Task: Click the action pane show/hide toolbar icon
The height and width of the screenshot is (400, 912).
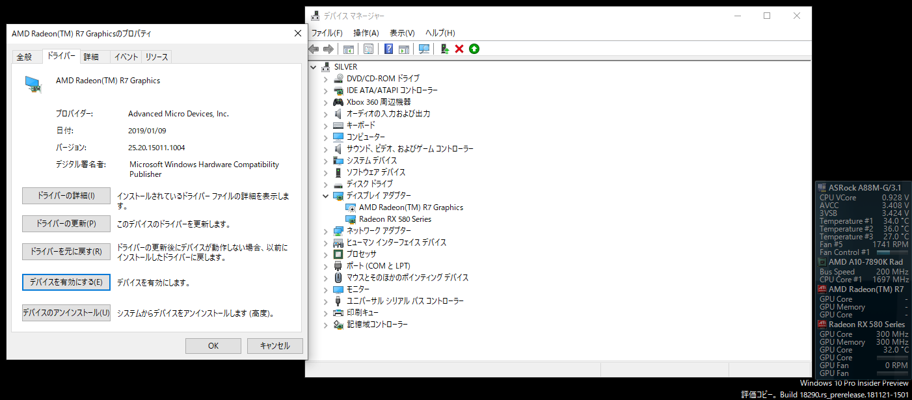Action: [x=404, y=49]
